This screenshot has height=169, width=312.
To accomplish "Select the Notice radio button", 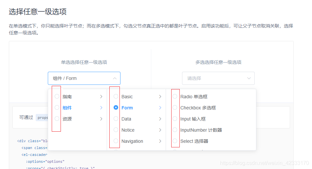I will click(x=116, y=130).
